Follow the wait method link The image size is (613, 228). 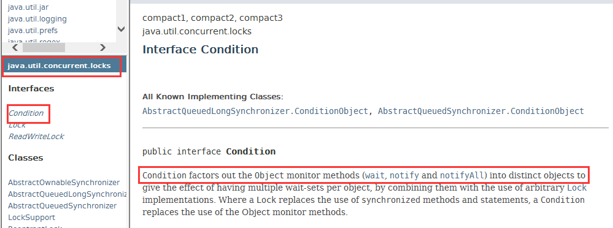[375, 175]
